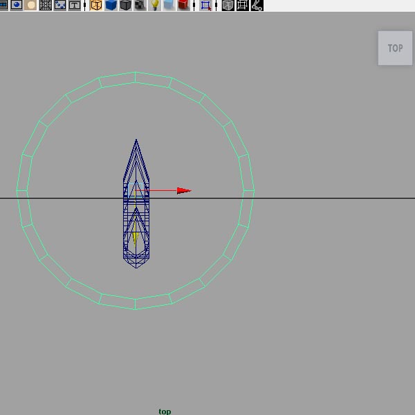This screenshot has width=415, height=415.
Task: Toggle Safe Title 'T' frame icon
Action: [75, 5]
